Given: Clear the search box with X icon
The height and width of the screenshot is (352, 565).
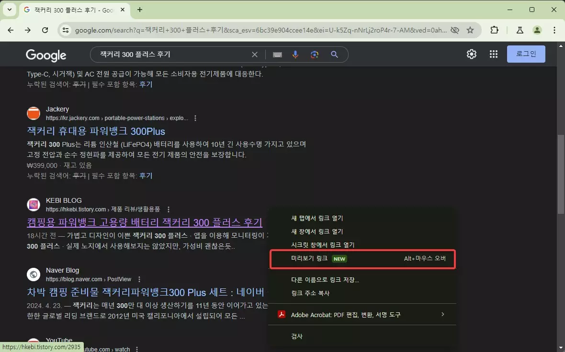Looking at the screenshot, I should point(254,55).
